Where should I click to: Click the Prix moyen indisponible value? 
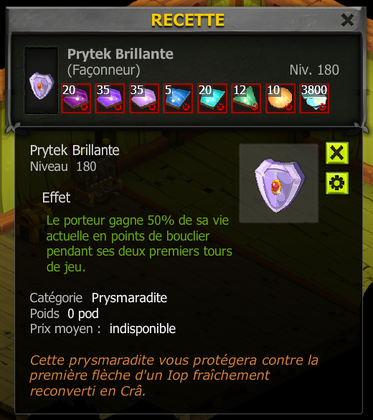(143, 329)
